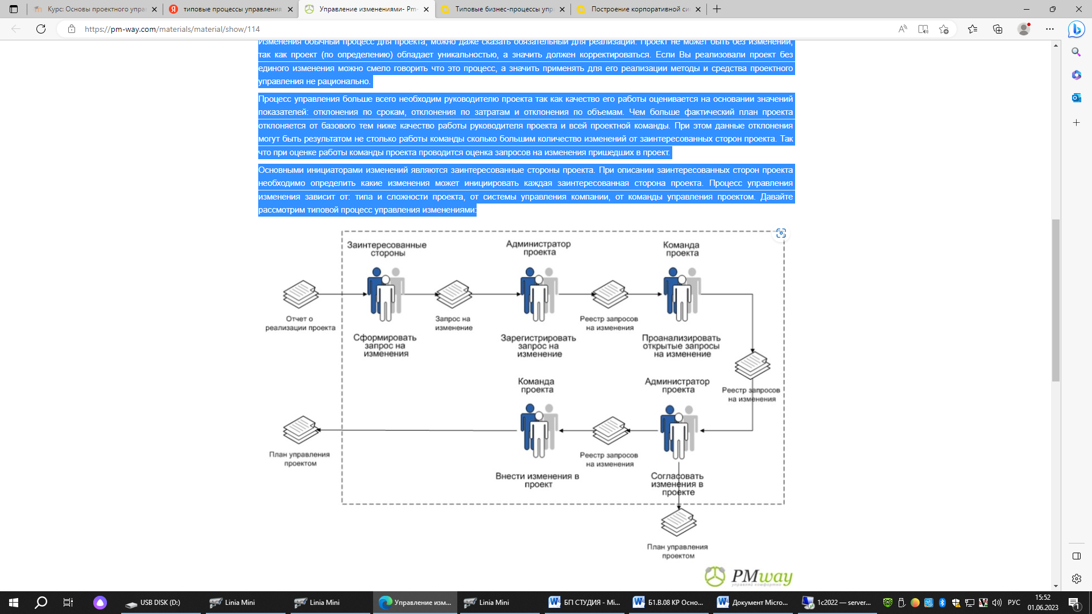The height and width of the screenshot is (614, 1092).
Task: Click the address bar URL pm-way.com
Action: point(172,29)
